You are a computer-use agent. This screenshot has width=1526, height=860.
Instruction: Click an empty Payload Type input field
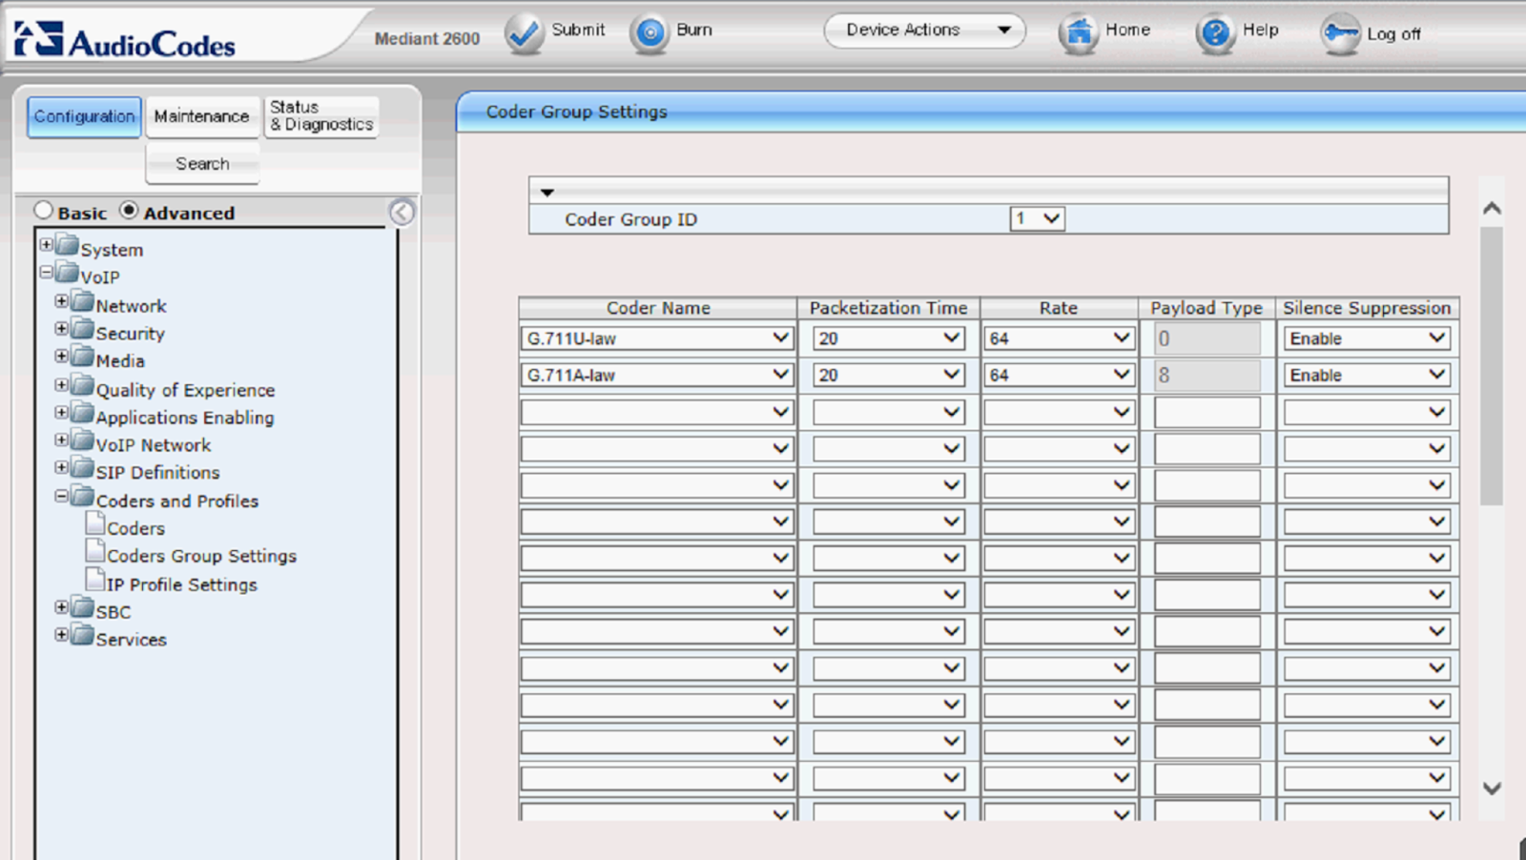(1206, 411)
